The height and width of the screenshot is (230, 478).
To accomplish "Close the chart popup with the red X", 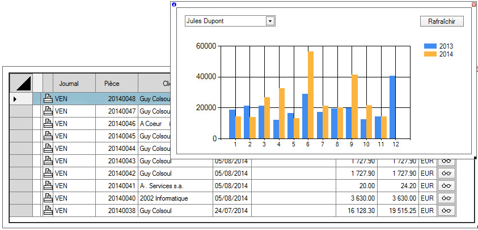I will [474, 4].
